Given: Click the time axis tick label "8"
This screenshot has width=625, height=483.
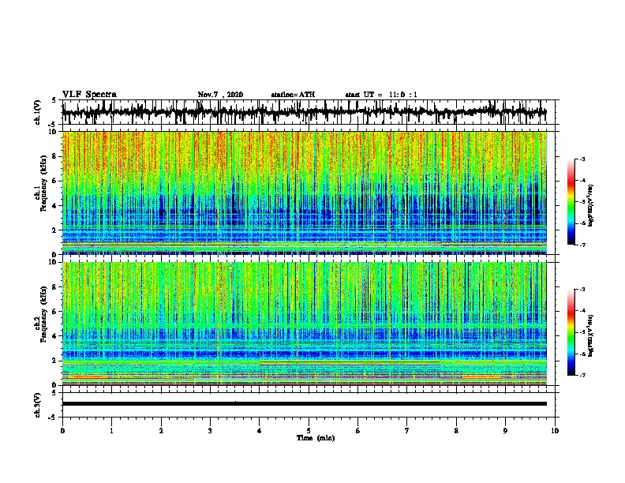Looking at the screenshot, I should coord(456,430).
